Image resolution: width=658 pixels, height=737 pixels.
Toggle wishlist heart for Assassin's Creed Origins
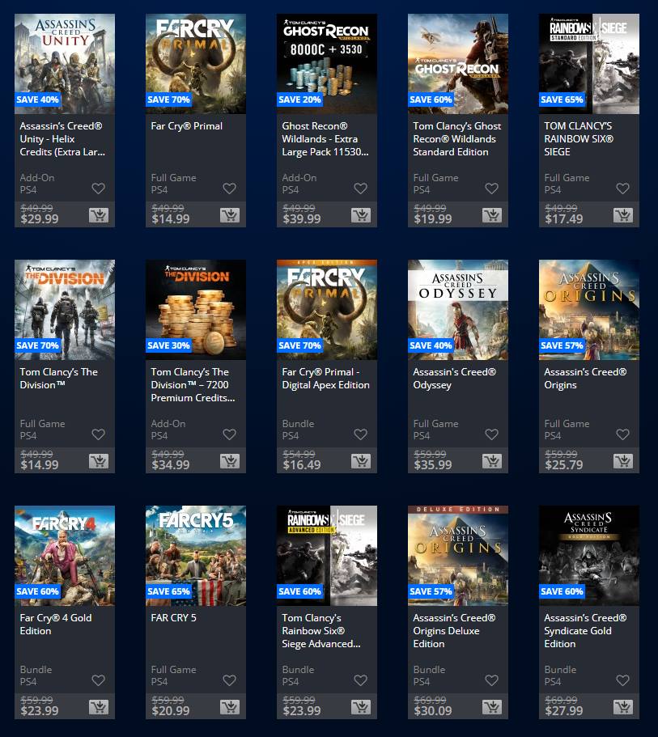(x=622, y=434)
